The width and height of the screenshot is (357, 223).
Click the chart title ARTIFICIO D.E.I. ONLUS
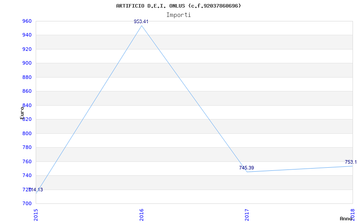coord(178,6)
